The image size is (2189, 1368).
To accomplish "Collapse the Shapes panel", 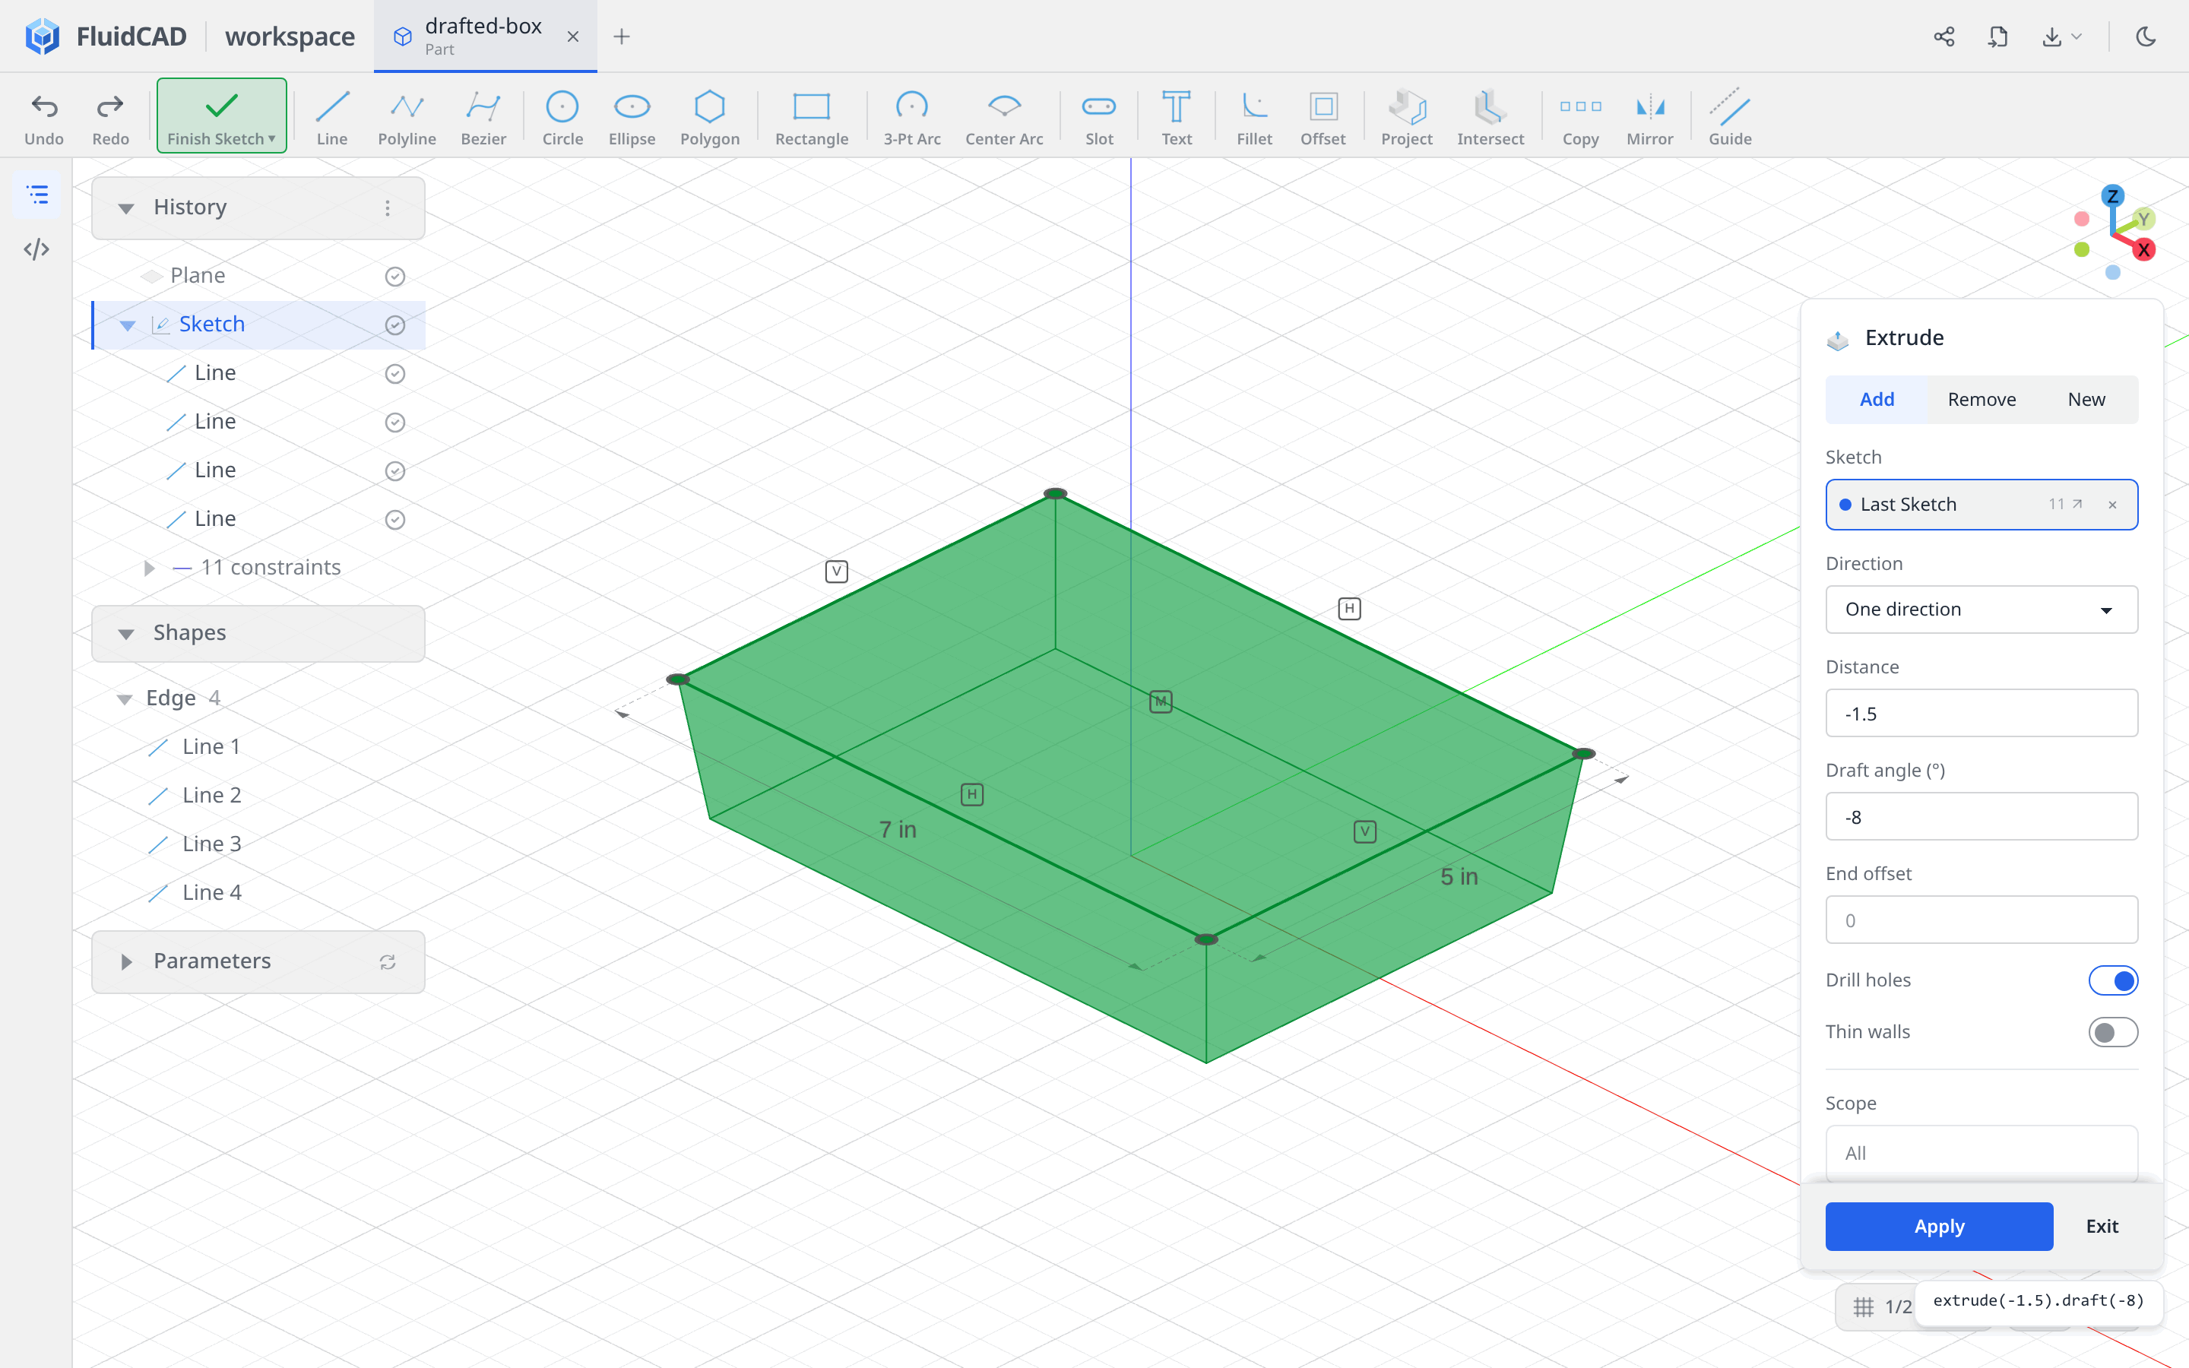I will click(125, 633).
